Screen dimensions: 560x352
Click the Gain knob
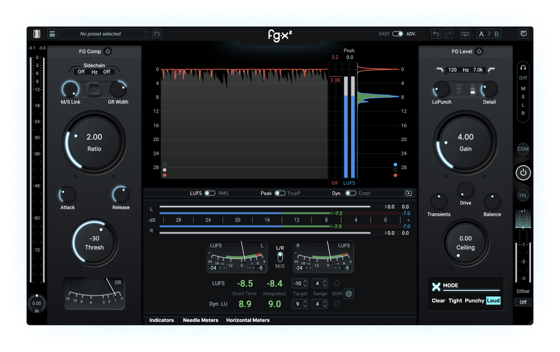[465, 143]
